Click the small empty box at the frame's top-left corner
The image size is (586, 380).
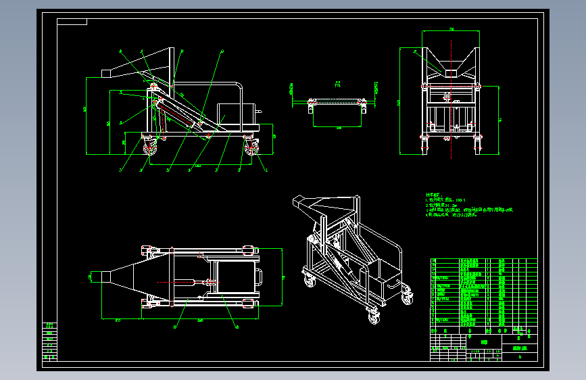[x=72, y=22]
